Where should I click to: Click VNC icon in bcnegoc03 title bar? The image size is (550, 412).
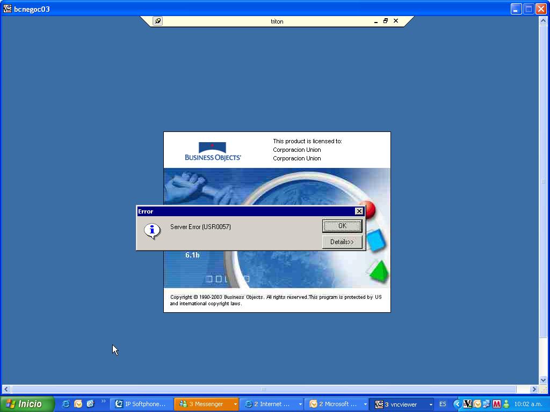tap(7, 9)
